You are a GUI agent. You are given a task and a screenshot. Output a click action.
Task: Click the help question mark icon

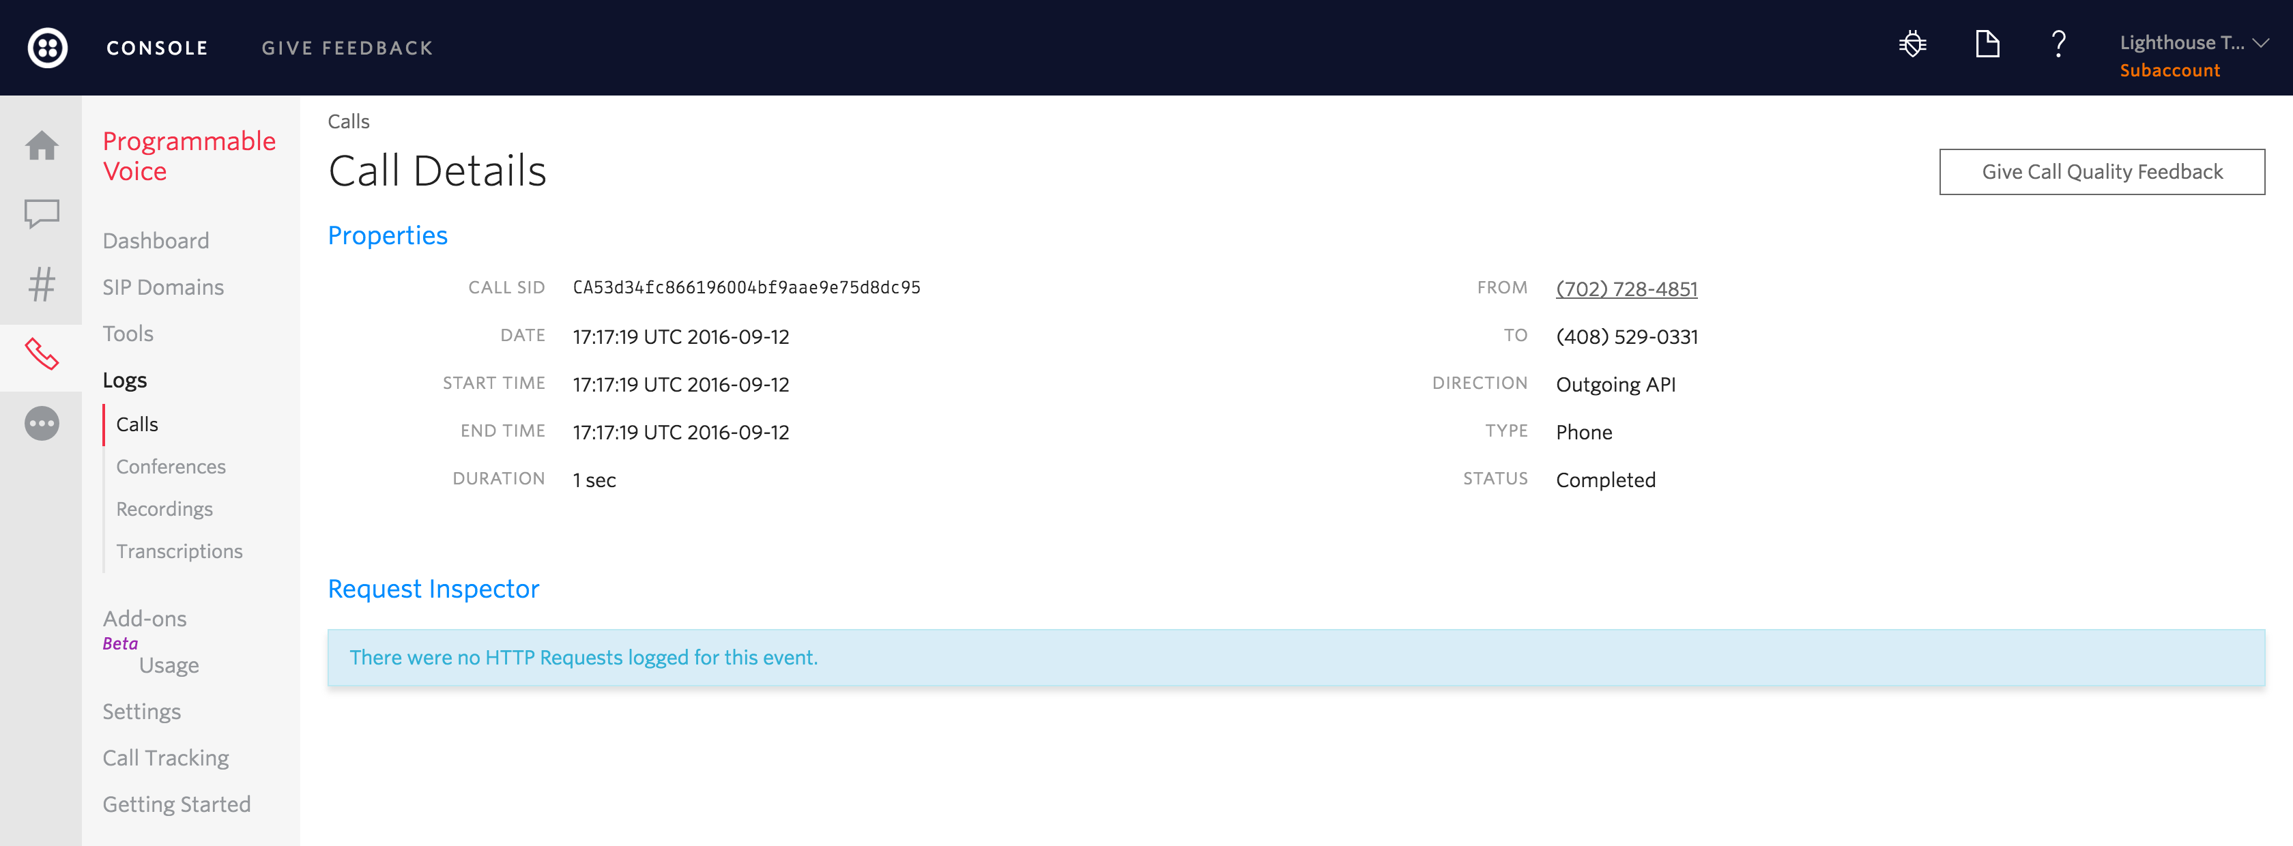(2058, 44)
